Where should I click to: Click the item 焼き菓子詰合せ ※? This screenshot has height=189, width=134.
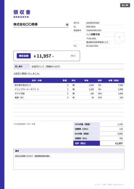pyautogui.click(x=23, y=85)
